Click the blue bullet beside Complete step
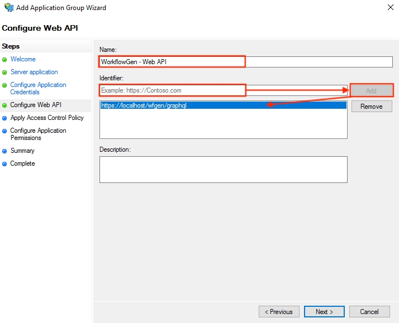This screenshot has width=399, height=323. [x=5, y=163]
